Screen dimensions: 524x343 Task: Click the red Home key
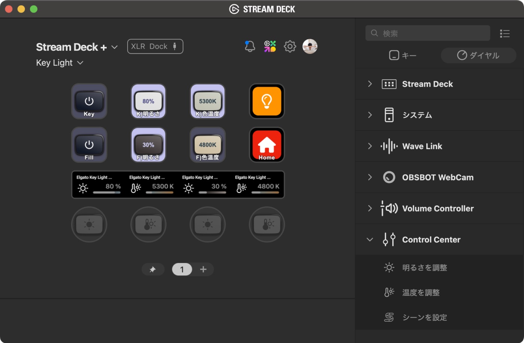click(267, 145)
